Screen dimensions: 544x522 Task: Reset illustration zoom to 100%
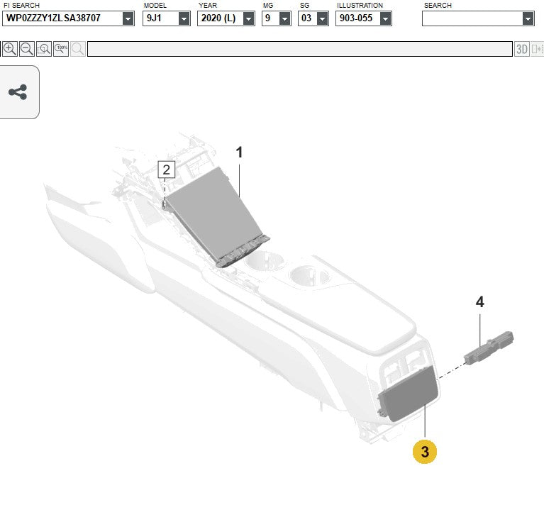61,49
